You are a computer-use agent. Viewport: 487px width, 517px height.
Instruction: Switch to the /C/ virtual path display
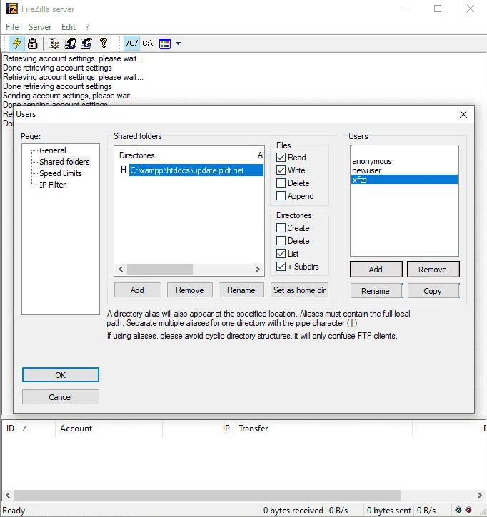131,43
